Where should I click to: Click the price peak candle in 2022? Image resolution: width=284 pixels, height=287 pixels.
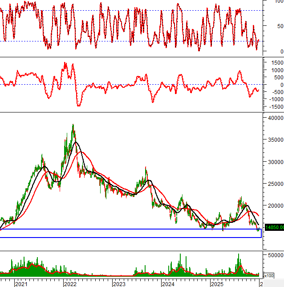[x=73, y=126]
